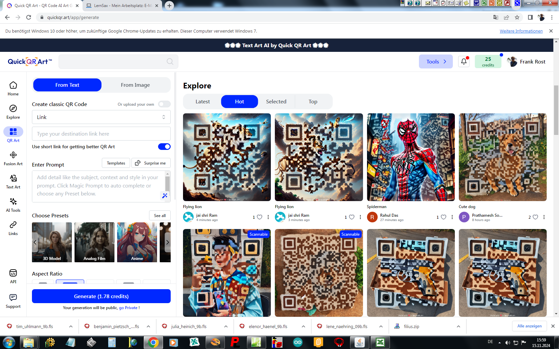Expand filius.zip download menu
This screenshot has height=349, width=559.
click(459, 326)
